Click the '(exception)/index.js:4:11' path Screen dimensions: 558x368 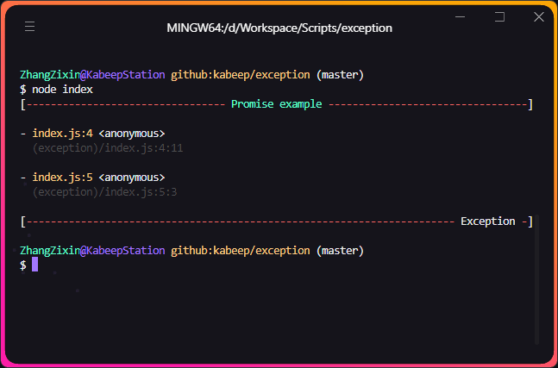point(108,148)
